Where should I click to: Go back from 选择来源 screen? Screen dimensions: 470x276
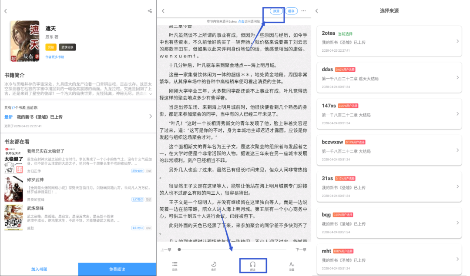pyautogui.click(x=317, y=11)
